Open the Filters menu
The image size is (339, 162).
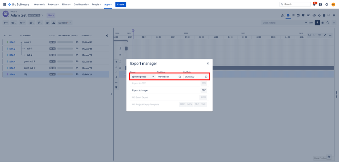pos(66,4)
